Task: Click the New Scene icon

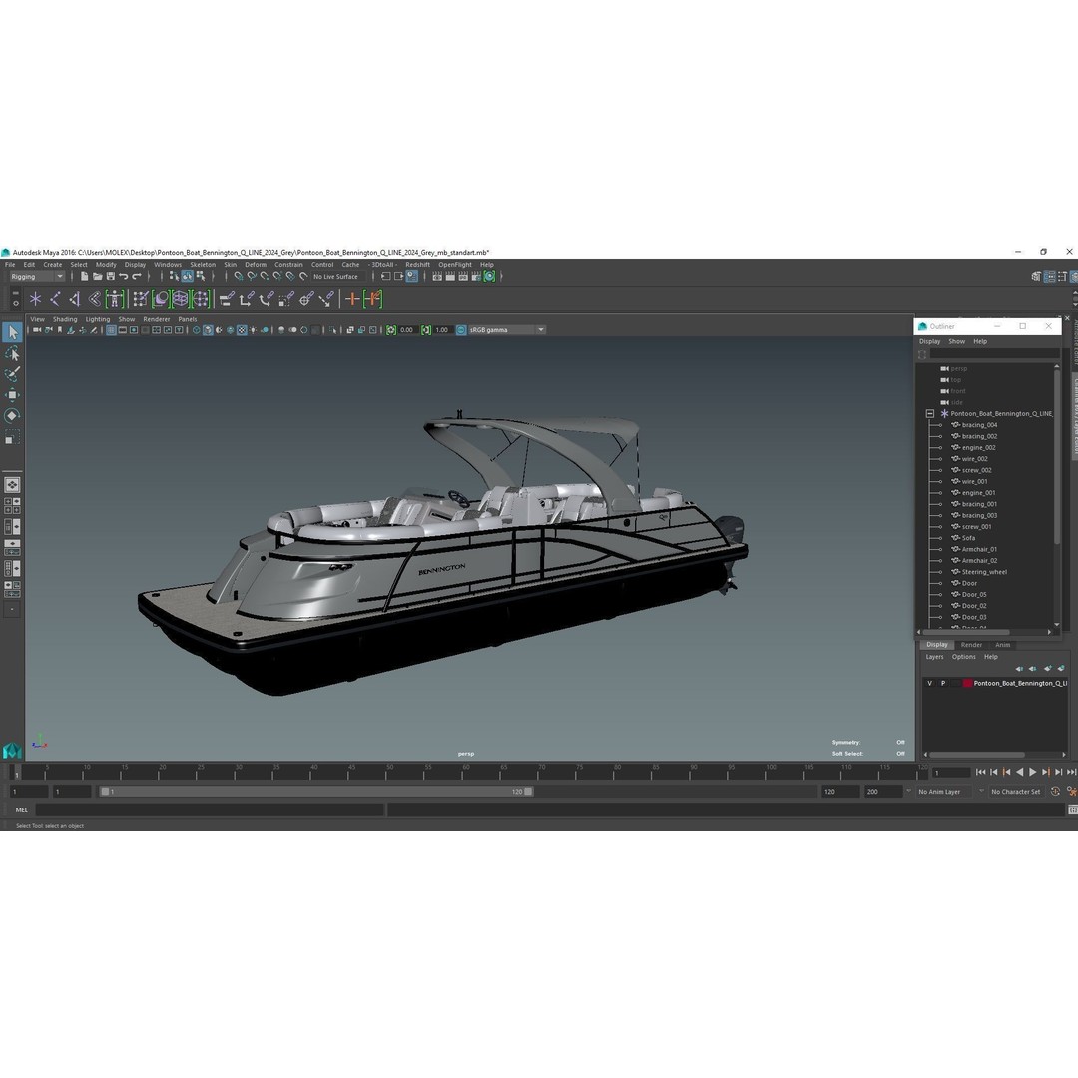Action: tap(84, 277)
